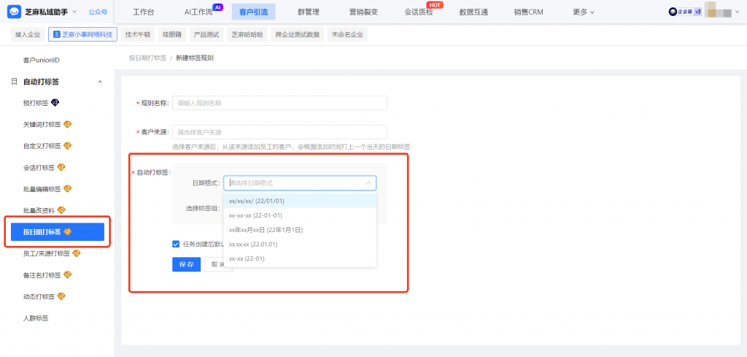747x357 pixels.
Task: Open 会话打标签 menu item
Action: click(39, 167)
